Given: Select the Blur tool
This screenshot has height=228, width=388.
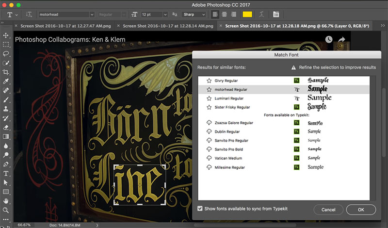Looking at the screenshot, I should [x=6, y=146].
